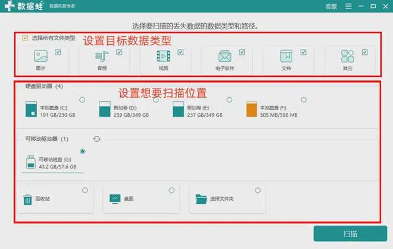Image resolution: width=393 pixels, height=249 pixels.
Task: Uncheck the 其它 others checkbox
Action: [x=364, y=52]
